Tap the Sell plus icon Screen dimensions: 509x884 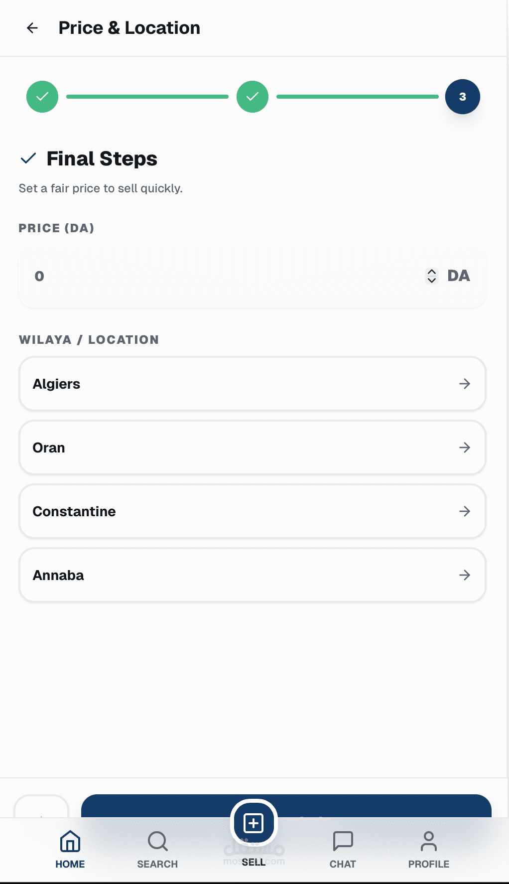(x=254, y=823)
